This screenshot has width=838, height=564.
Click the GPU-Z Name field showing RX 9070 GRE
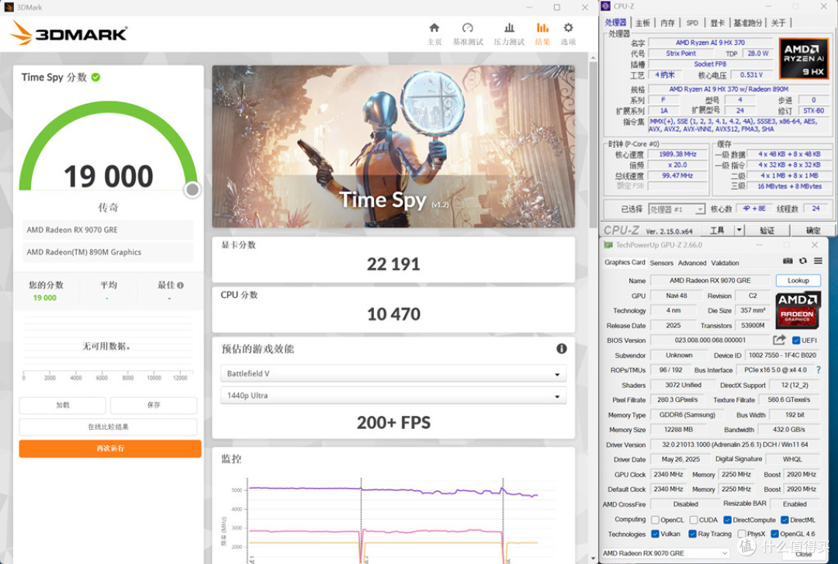(710, 280)
